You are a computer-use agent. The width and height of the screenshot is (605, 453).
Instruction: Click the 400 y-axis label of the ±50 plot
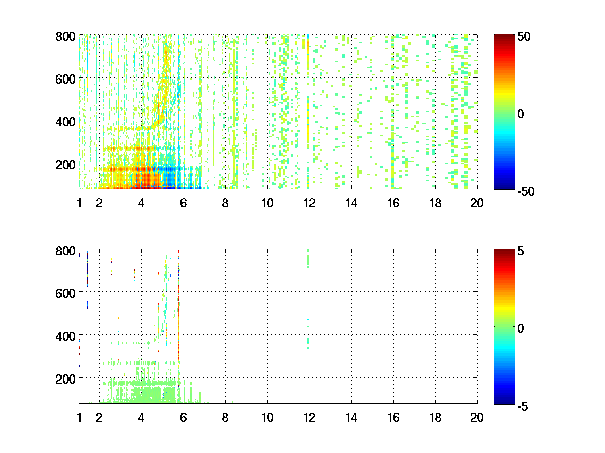tap(66, 121)
